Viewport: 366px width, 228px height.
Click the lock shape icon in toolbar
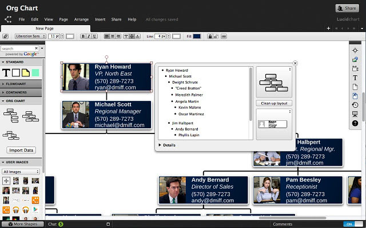tap(210, 36)
